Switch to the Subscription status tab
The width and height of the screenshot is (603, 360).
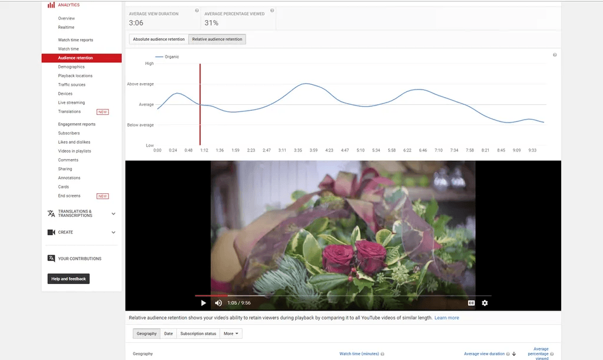198,333
